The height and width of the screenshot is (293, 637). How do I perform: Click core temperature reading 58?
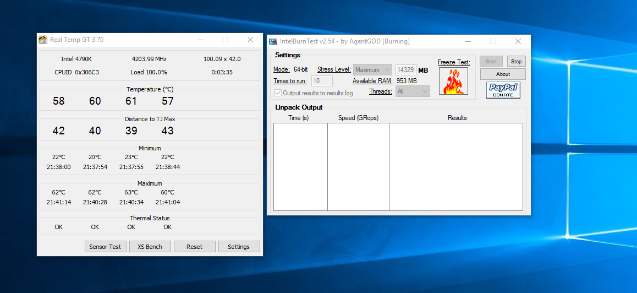[x=59, y=101]
